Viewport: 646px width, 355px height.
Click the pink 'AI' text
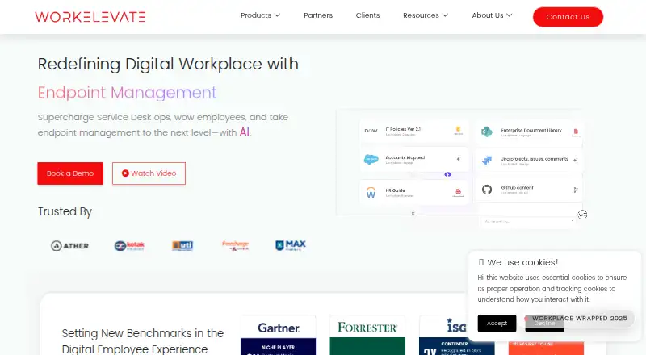point(245,132)
